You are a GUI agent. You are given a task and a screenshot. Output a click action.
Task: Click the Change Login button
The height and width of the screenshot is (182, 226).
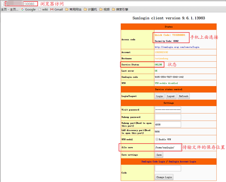(164, 177)
